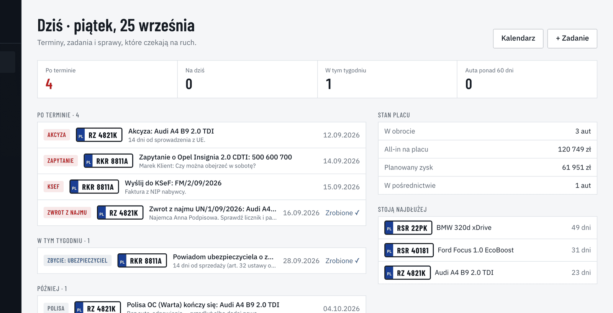The image size is (613, 313).
Task: Click plate RZ 4821K in the Akcyza row
Action: pyautogui.click(x=99, y=135)
